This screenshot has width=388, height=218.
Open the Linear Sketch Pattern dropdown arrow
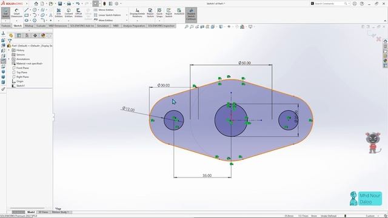pyautogui.click(x=127, y=15)
